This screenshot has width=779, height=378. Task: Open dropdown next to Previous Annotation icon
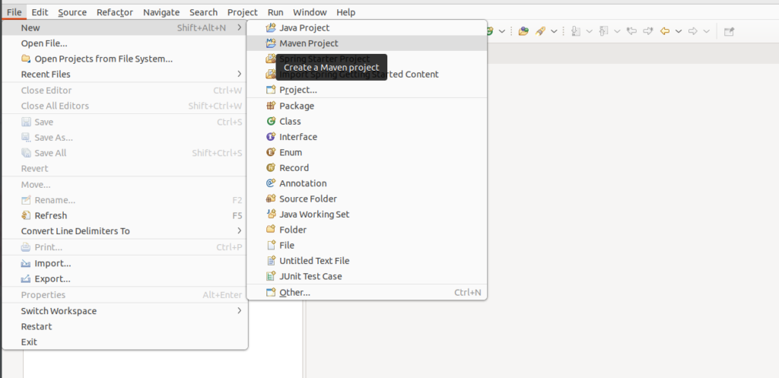pos(617,31)
